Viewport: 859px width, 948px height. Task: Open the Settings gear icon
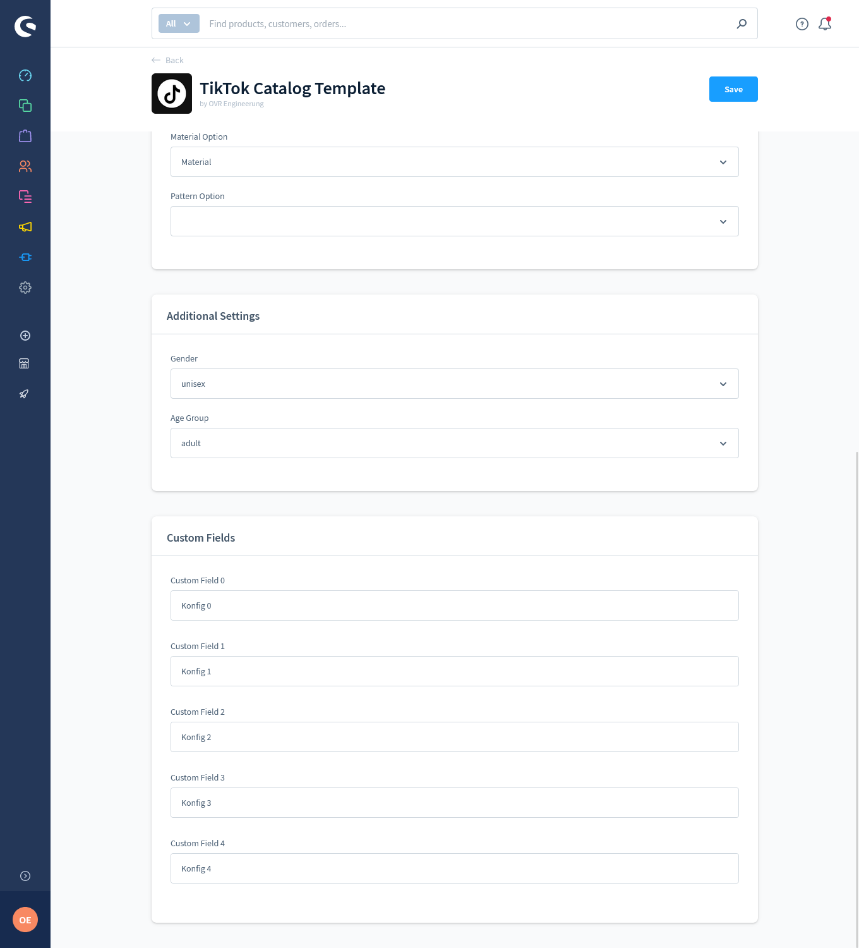pos(25,288)
